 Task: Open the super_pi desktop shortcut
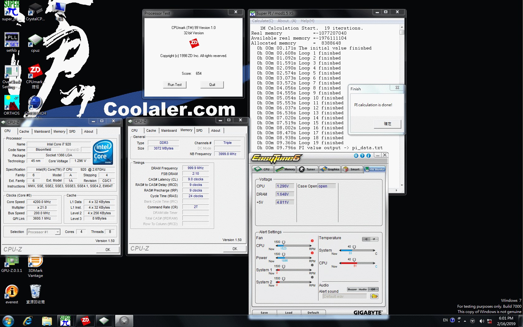[12, 11]
